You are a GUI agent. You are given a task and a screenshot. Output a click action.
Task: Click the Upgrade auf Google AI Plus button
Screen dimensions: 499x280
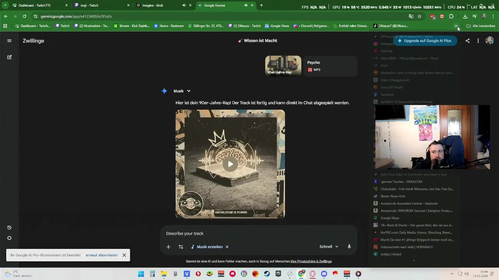click(x=424, y=41)
